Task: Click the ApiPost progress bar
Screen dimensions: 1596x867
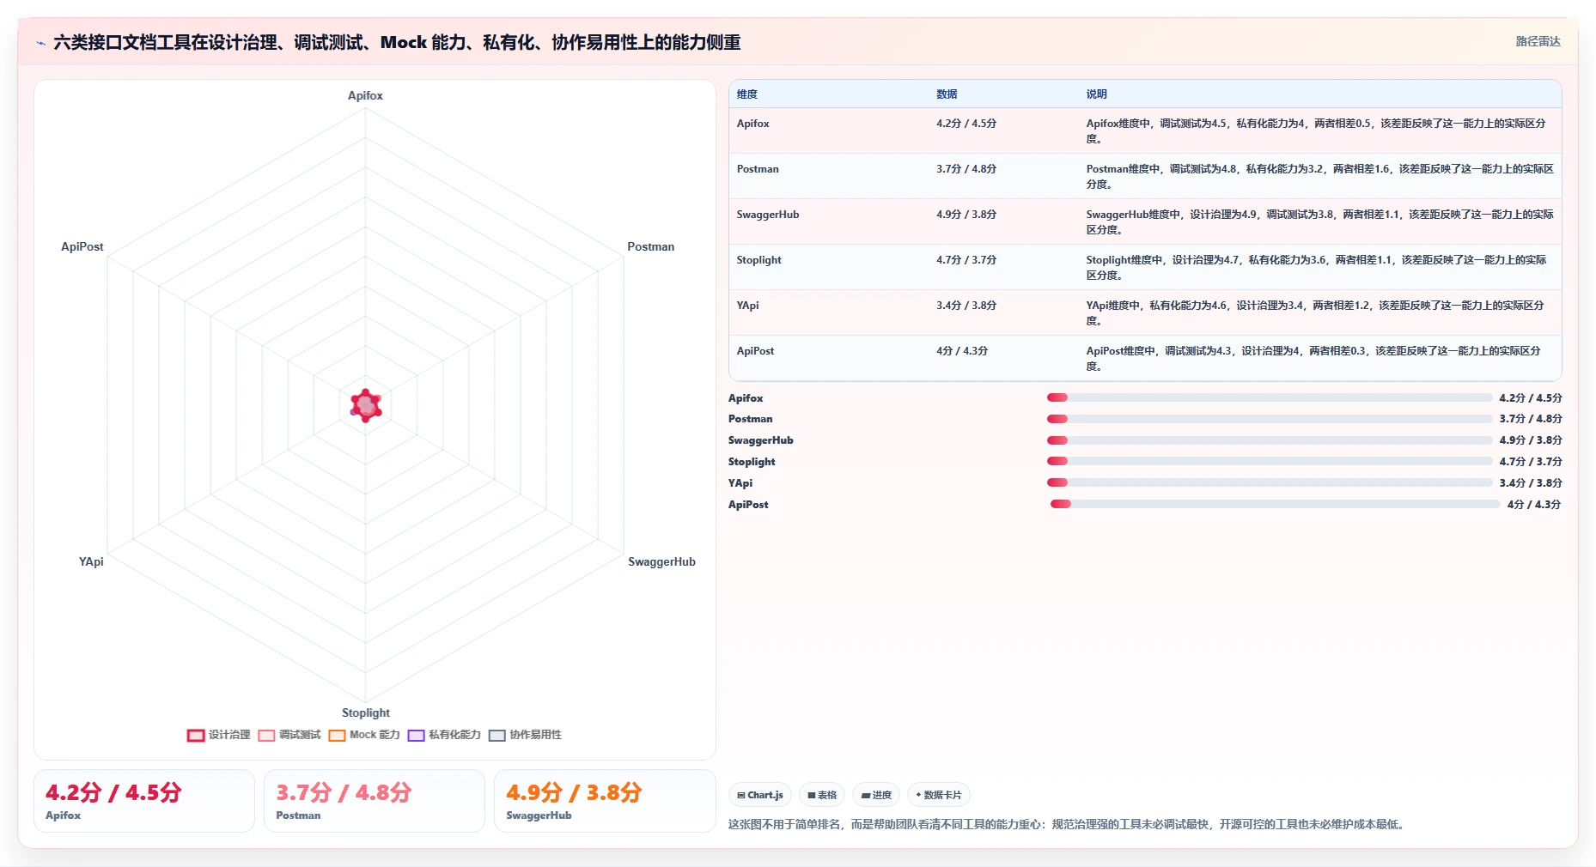Action: (1276, 504)
